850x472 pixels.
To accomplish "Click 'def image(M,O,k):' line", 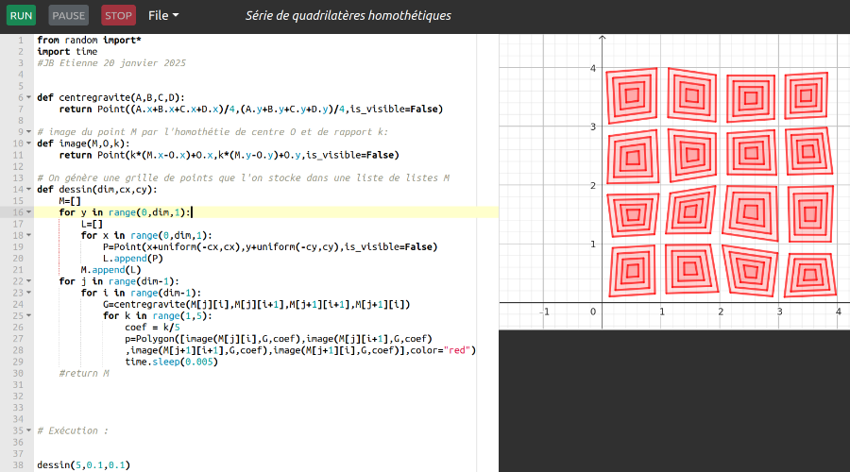I will [83, 143].
